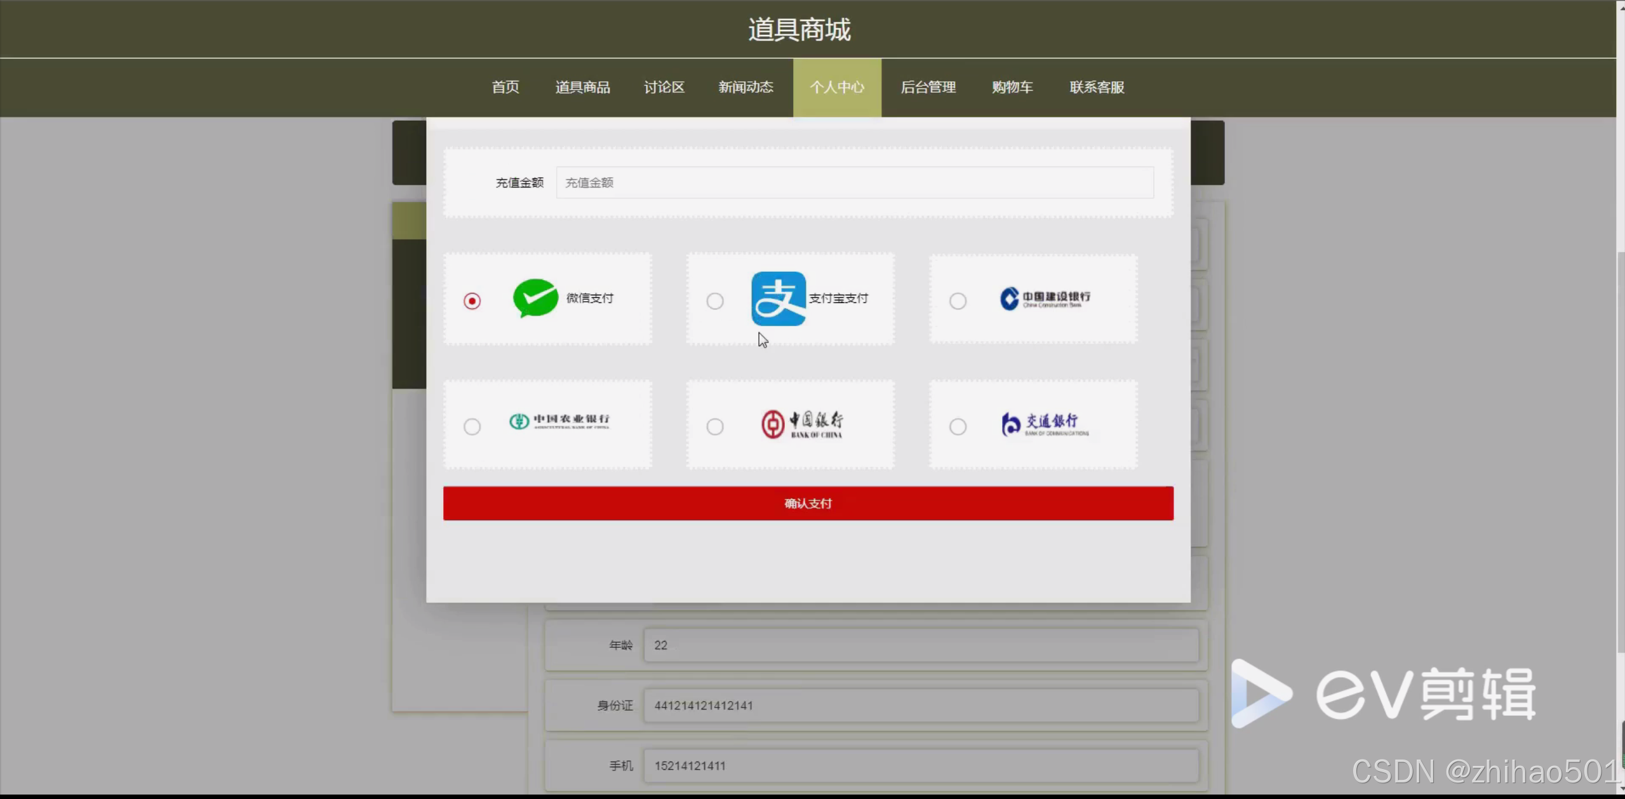Select the 交通银行 radio button
This screenshot has width=1625, height=799.
point(958,426)
